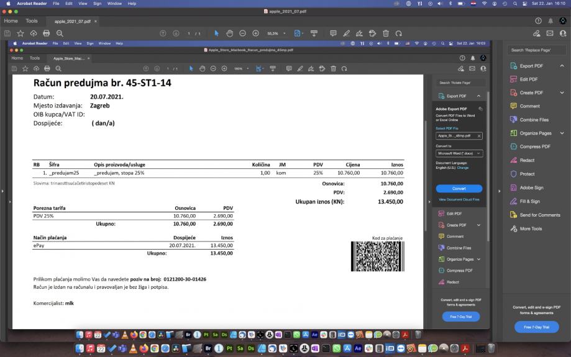Open the View Document Cloud Files link
This screenshot has height=357, width=571.
pos(459,199)
